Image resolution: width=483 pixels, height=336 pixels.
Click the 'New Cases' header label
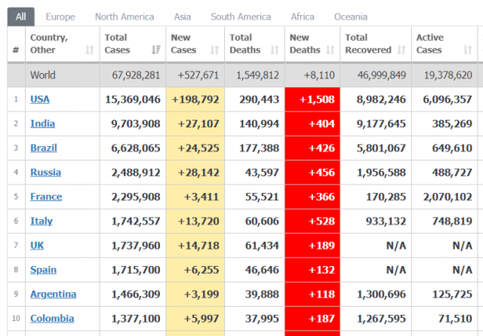[183, 44]
